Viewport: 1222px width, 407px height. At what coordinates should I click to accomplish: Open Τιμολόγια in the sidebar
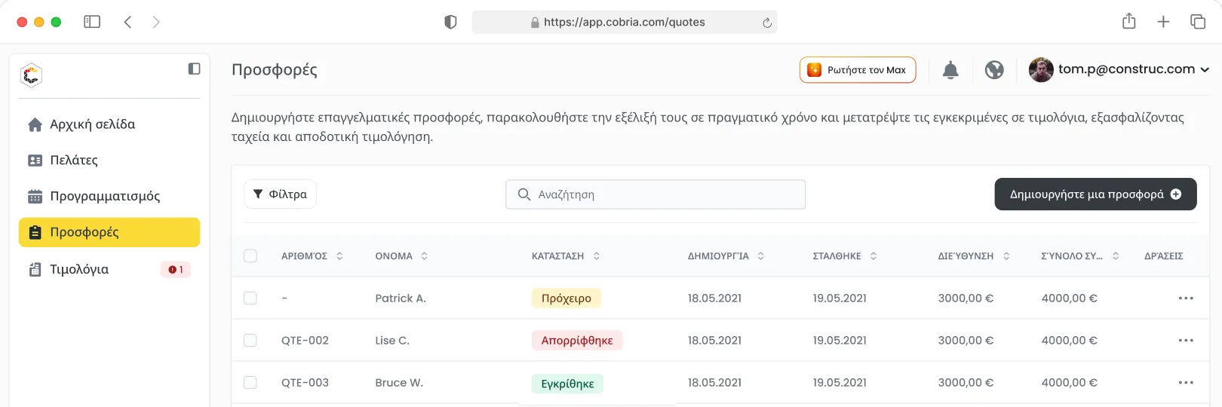pos(109,269)
